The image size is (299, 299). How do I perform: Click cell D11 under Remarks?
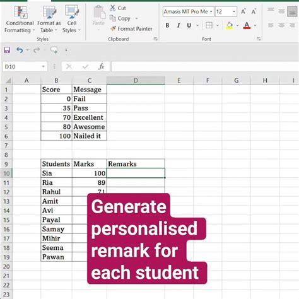pyautogui.click(x=136, y=182)
